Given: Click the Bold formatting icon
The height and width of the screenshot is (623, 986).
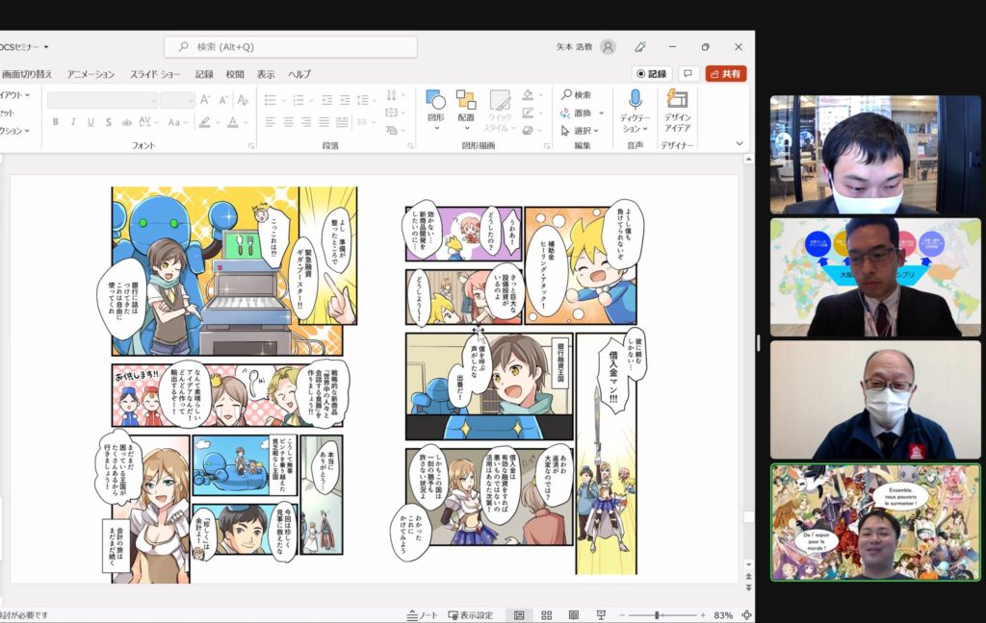Looking at the screenshot, I should 55,122.
